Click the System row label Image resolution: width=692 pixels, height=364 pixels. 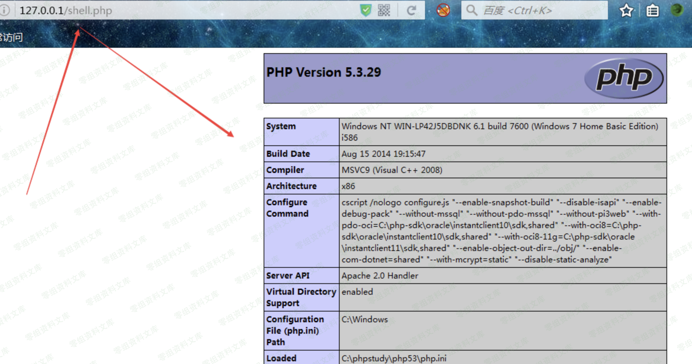click(x=281, y=126)
